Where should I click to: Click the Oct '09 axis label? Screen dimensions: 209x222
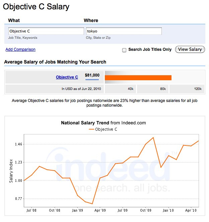[146, 210]
